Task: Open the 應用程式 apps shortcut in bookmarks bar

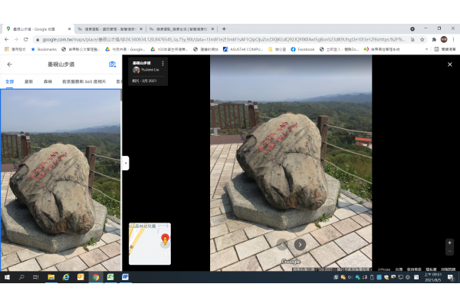Action: [x=15, y=49]
